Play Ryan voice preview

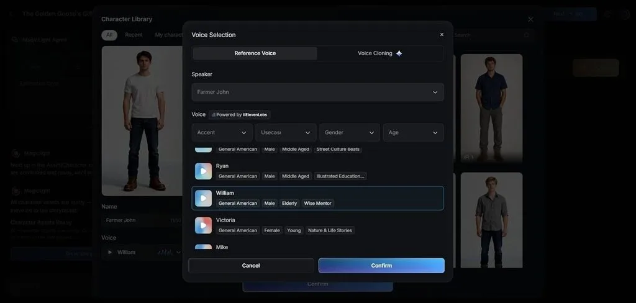pos(203,171)
